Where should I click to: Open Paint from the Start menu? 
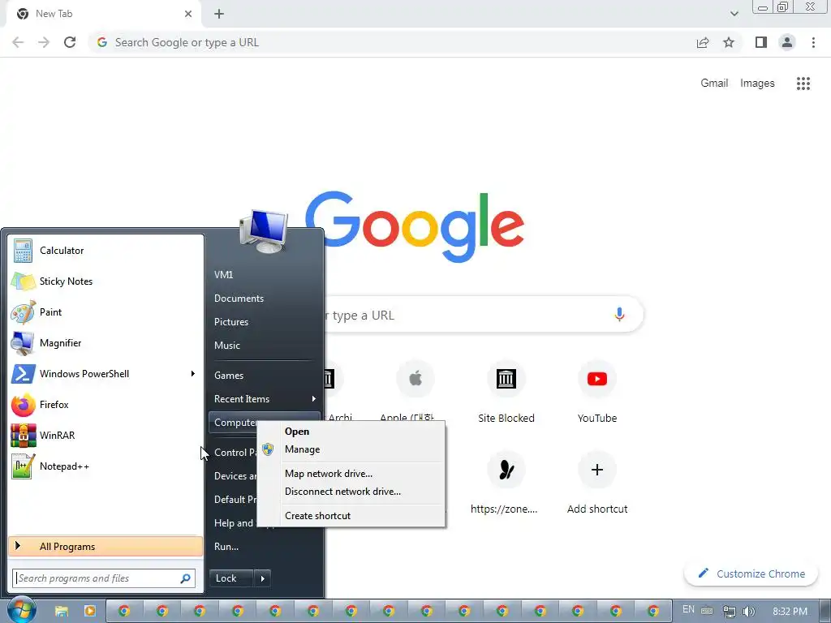[105, 312]
